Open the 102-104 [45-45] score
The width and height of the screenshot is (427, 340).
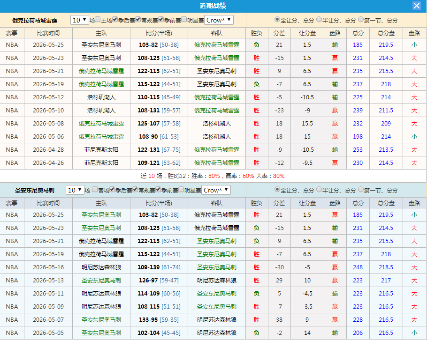click(159, 333)
